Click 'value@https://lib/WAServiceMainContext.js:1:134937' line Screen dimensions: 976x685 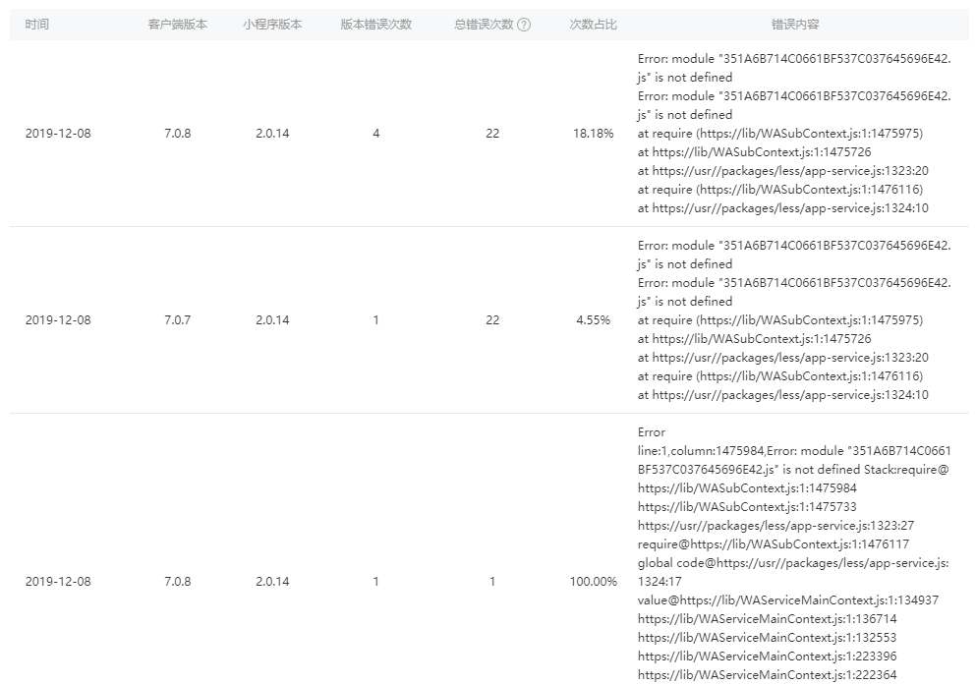click(788, 599)
